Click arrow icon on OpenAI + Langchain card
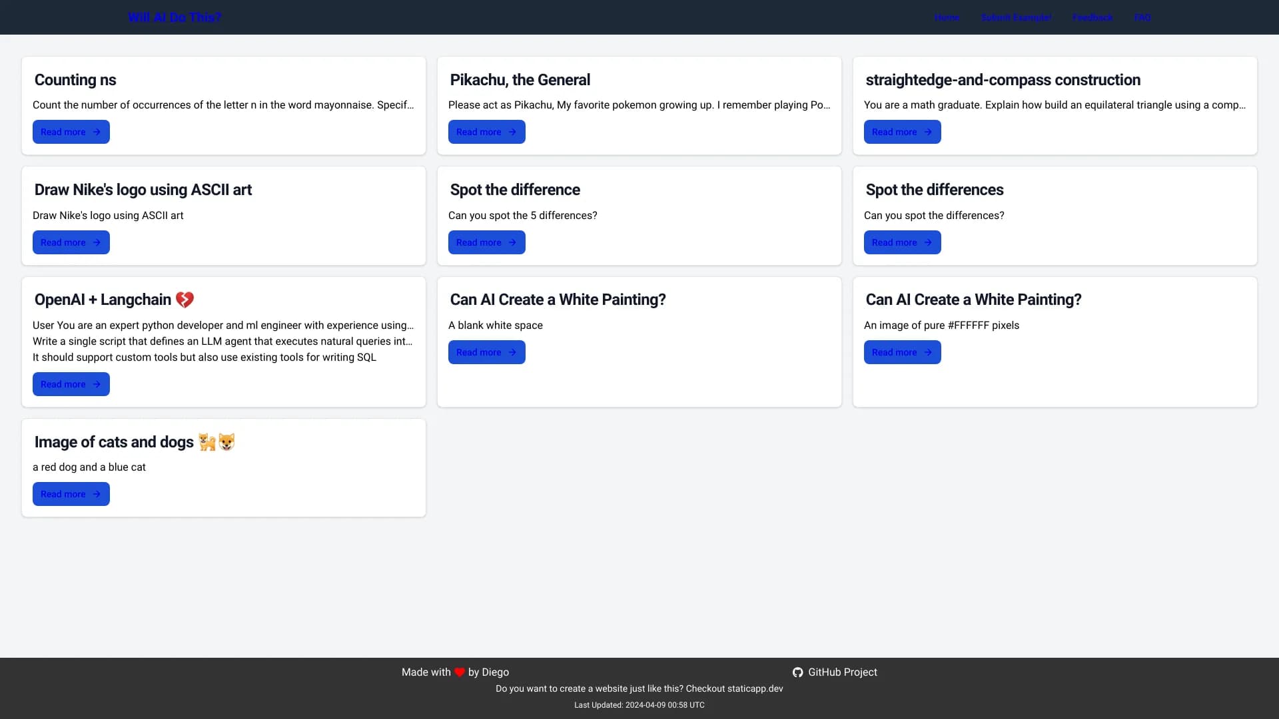Viewport: 1279px width, 719px height. [x=97, y=384]
